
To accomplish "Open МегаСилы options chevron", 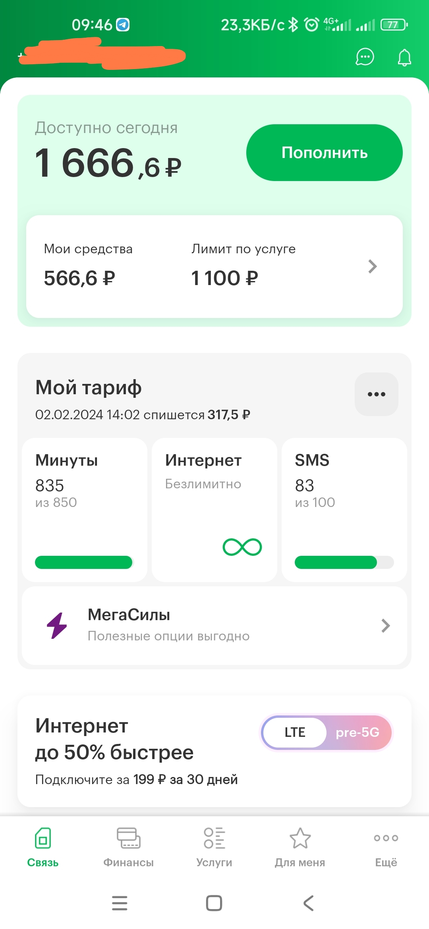I will [385, 626].
